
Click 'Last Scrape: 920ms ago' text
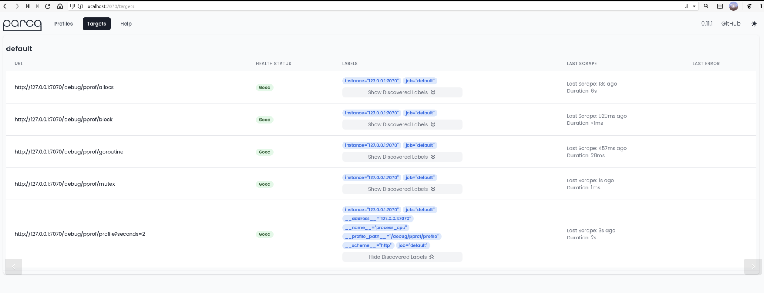[597, 116]
